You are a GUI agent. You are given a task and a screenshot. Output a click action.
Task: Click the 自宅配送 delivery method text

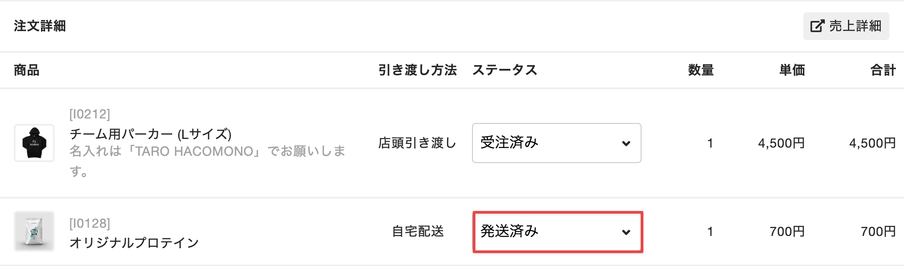click(418, 231)
